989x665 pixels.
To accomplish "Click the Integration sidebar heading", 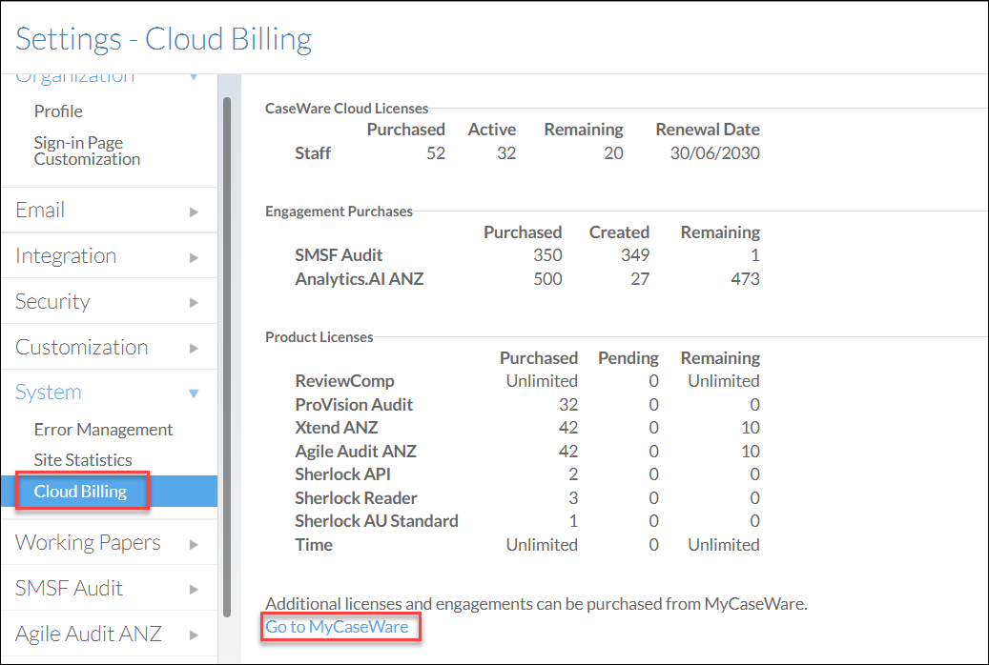I will [66, 256].
